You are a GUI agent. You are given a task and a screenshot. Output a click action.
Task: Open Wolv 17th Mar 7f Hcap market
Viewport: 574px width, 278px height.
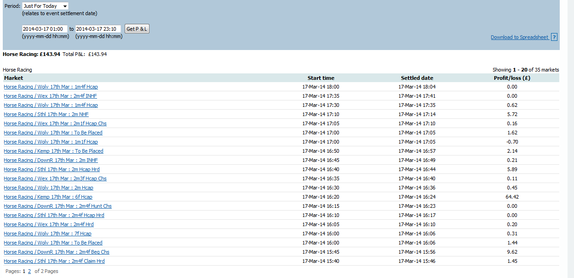click(47, 234)
